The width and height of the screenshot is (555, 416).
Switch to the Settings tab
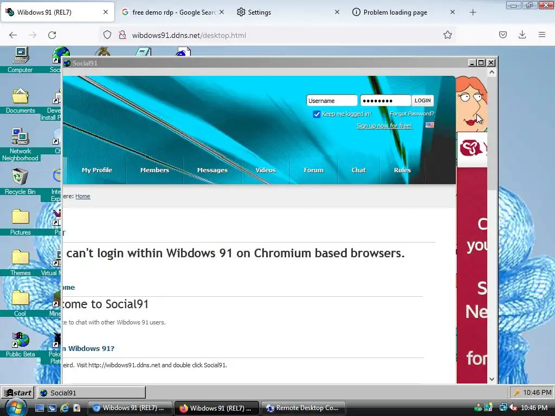(288, 12)
